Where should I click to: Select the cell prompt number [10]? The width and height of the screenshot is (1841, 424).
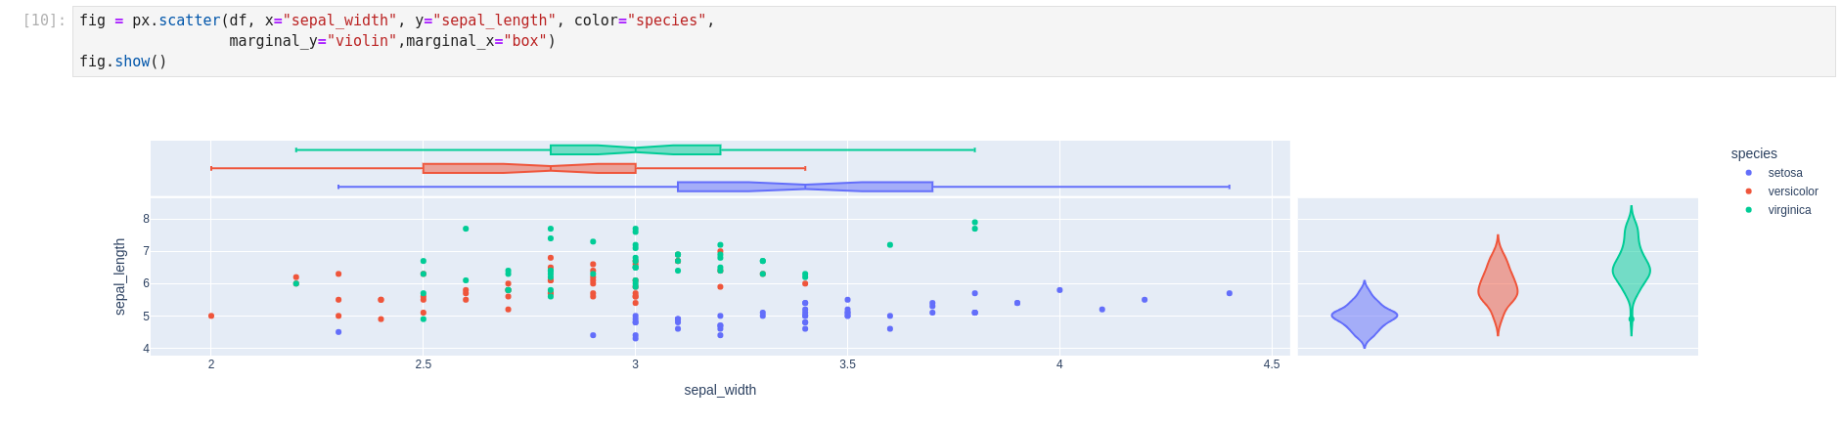click(x=44, y=21)
